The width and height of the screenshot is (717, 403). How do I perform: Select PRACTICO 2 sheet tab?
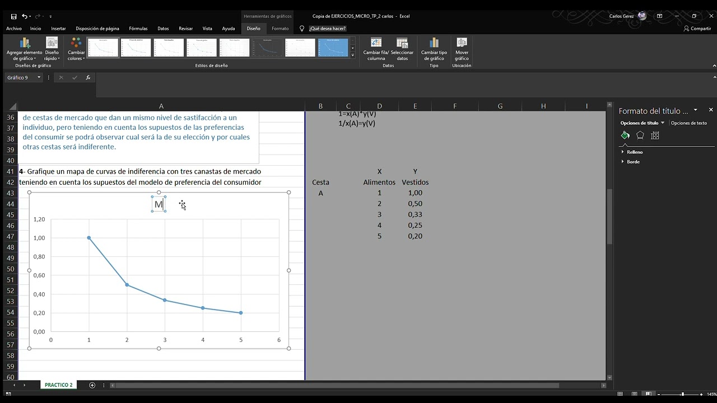[59, 385]
